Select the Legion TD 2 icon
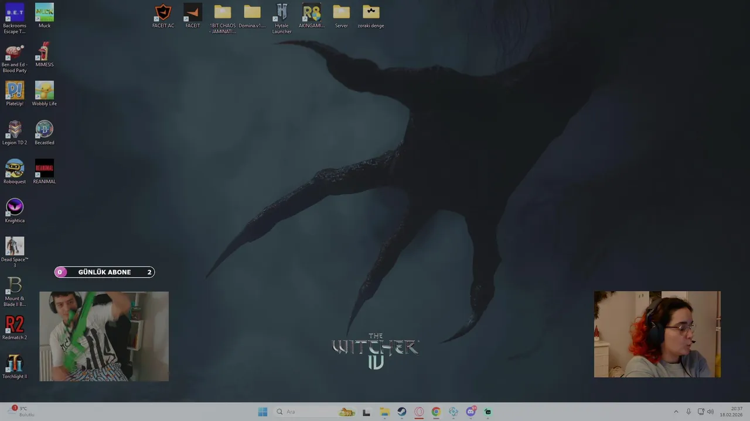Image resolution: width=750 pixels, height=421 pixels. (x=15, y=133)
